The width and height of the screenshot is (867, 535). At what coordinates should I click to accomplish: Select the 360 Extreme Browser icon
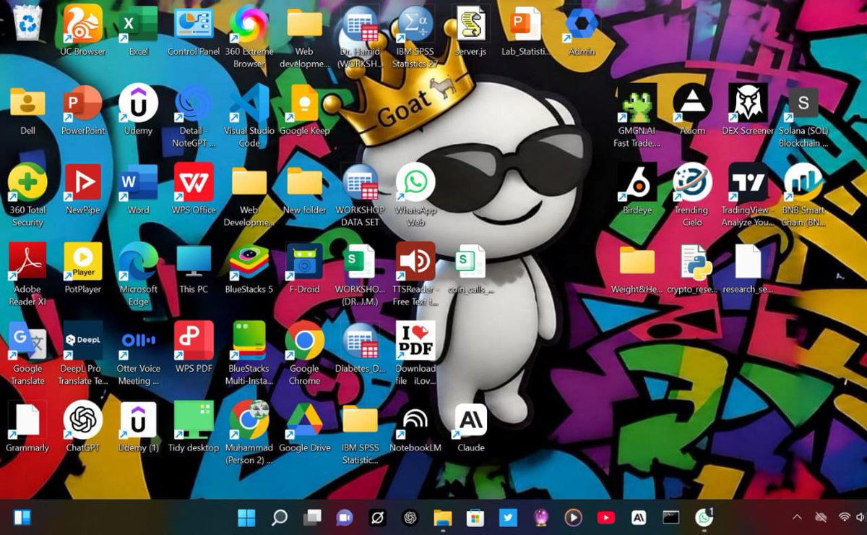249,24
